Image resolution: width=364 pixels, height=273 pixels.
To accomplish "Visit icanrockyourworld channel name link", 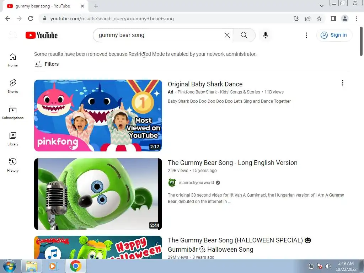I will [196, 183].
